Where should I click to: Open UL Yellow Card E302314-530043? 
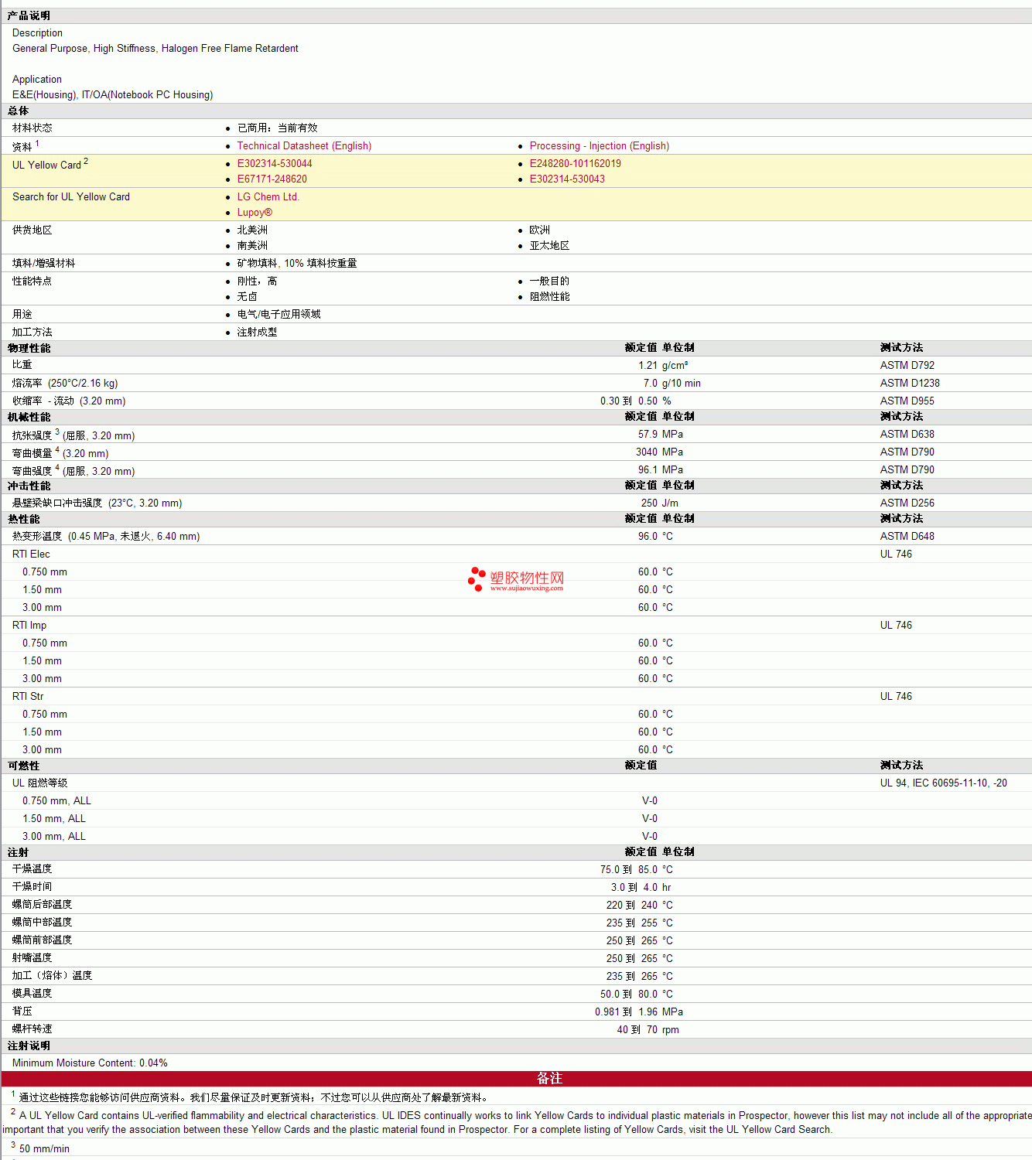[x=567, y=179]
